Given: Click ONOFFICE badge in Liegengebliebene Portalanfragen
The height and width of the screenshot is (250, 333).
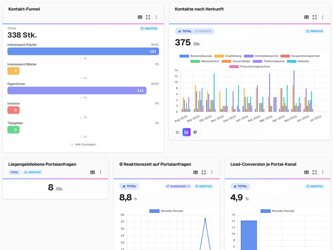Looking at the screenshot, I should 33,172.
